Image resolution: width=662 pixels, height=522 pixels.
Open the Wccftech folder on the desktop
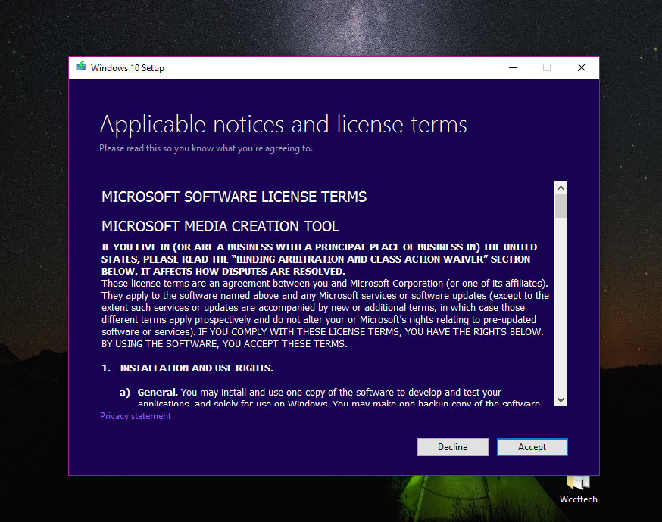pyautogui.click(x=578, y=484)
